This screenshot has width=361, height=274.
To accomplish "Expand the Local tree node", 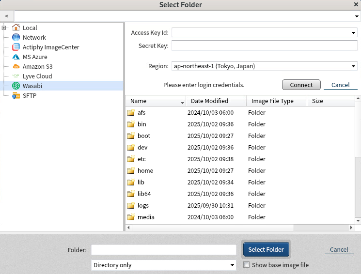I will [x=4, y=28].
